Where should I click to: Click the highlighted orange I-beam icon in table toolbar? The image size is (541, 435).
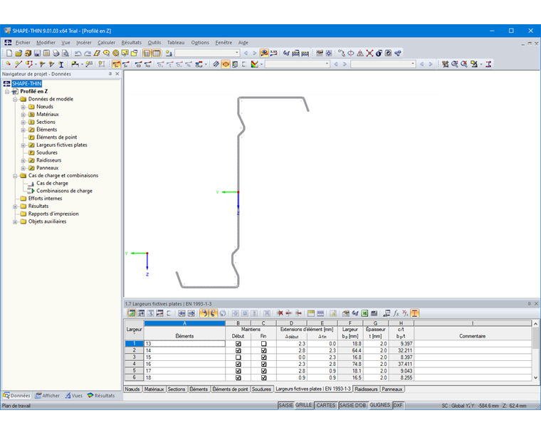click(x=415, y=313)
